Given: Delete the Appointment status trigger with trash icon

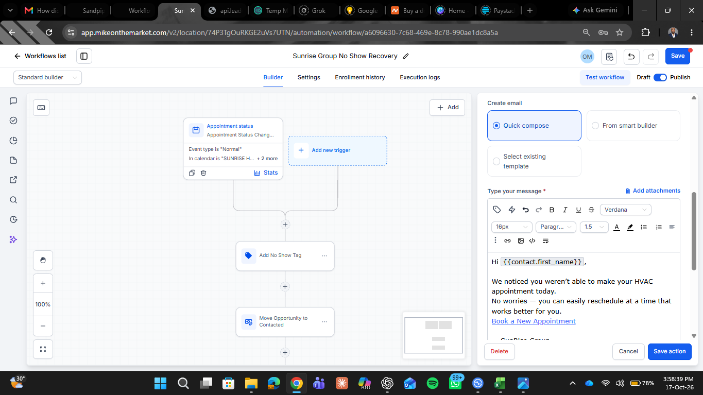Looking at the screenshot, I should (x=203, y=173).
